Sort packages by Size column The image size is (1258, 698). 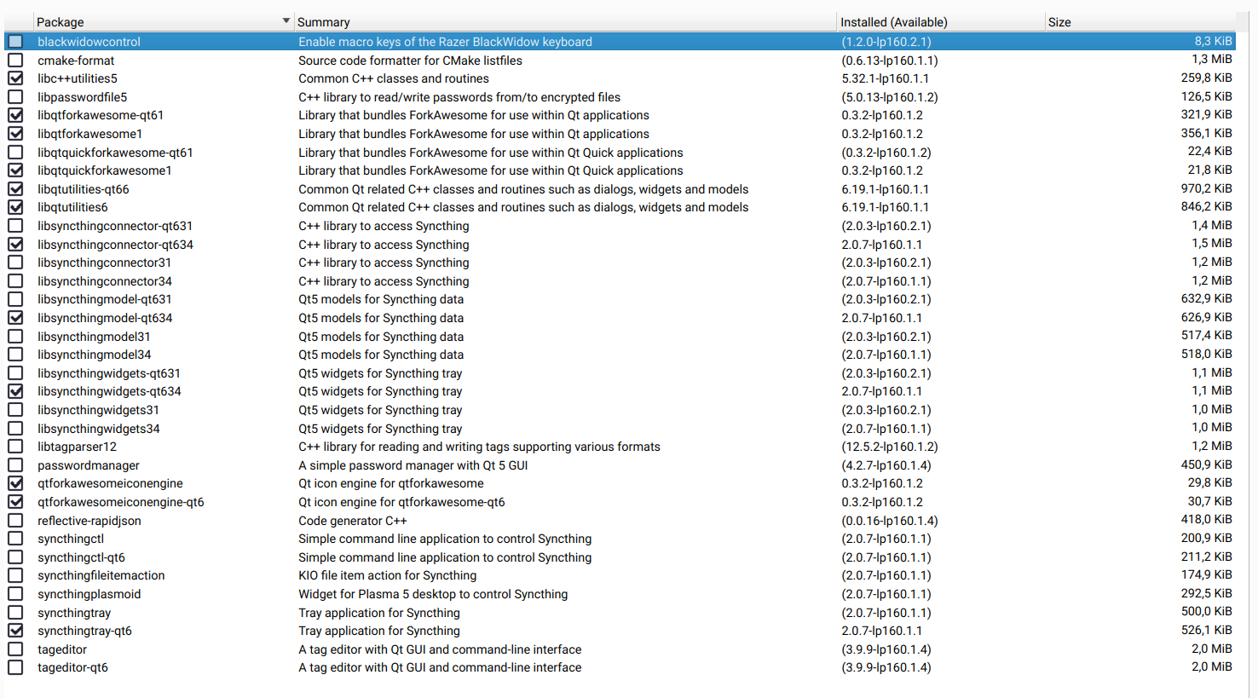(x=1059, y=22)
